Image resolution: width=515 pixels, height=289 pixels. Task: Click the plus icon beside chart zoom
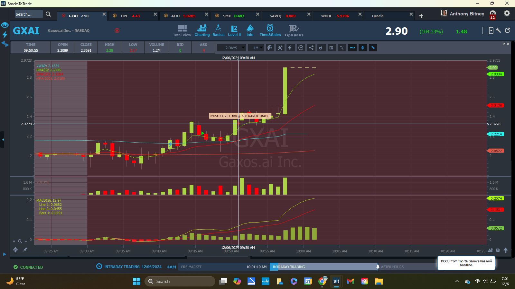click(x=14, y=241)
